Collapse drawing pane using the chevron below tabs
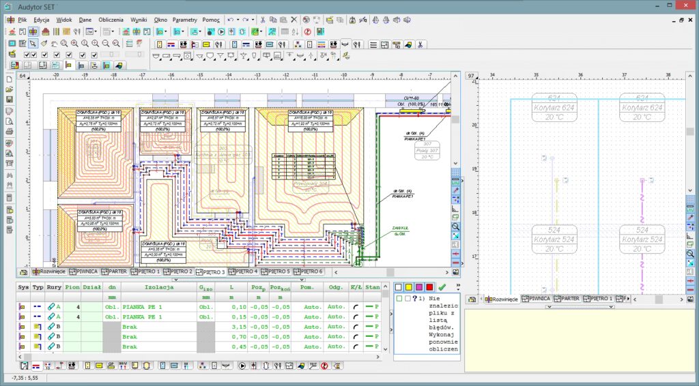 [176, 279]
